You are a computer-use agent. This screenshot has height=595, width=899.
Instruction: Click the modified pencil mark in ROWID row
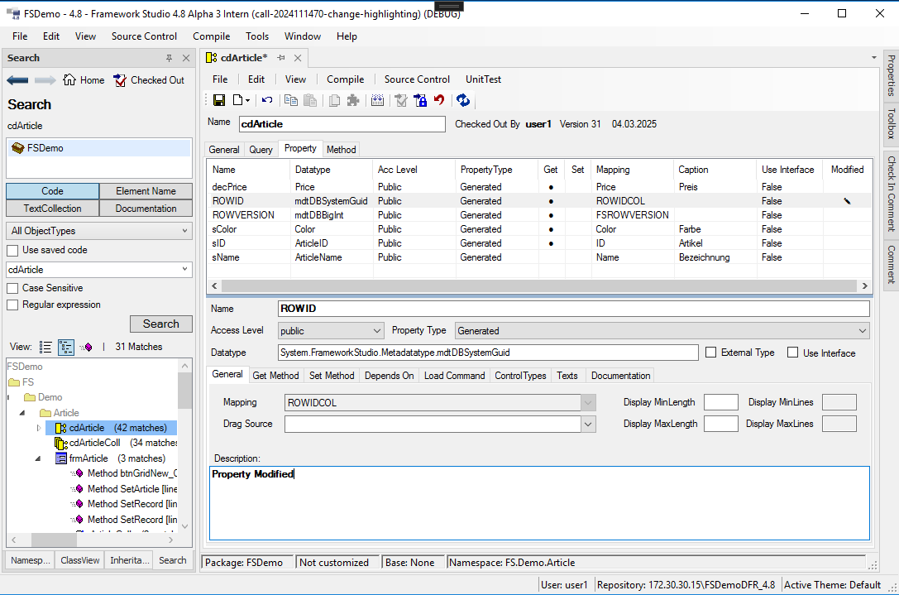(x=847, y=201)
